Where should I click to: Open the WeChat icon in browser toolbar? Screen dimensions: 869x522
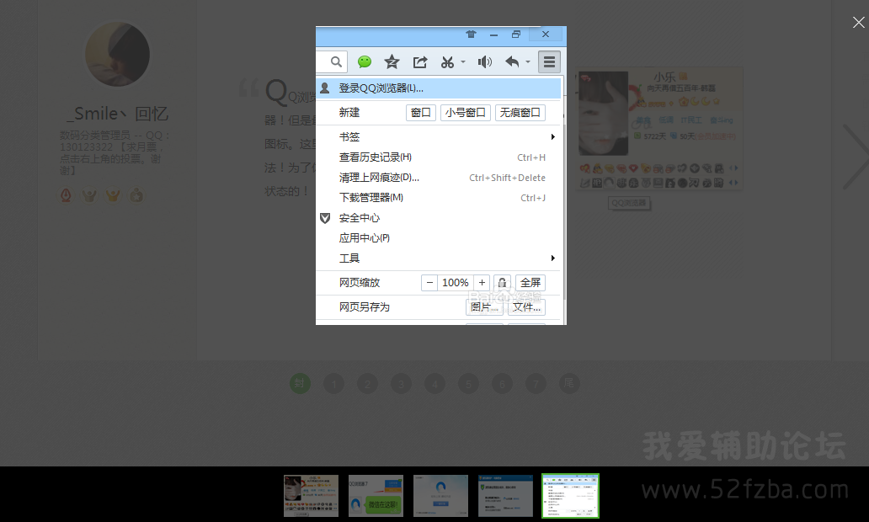tap(364, 62)
